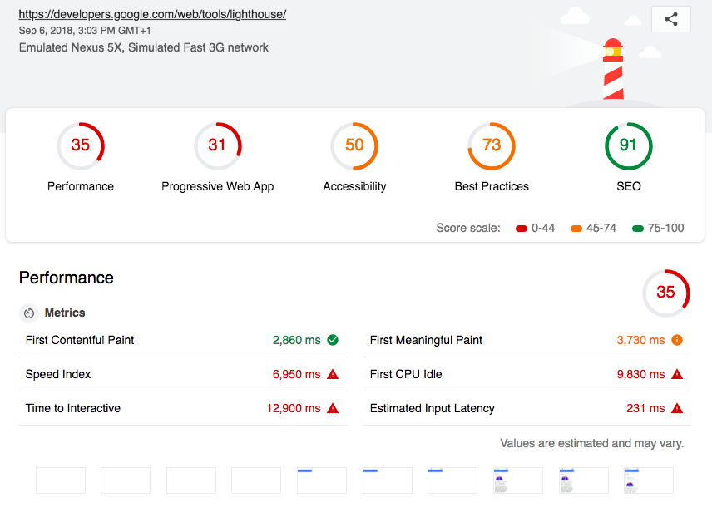Open the share menu icon
Screen dimensions: 712x512
[x=670, y=19]
